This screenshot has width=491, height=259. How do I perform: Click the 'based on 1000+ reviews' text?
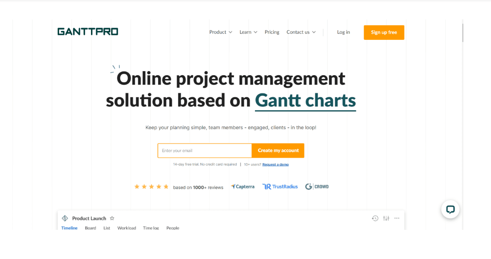coord(198,187)
